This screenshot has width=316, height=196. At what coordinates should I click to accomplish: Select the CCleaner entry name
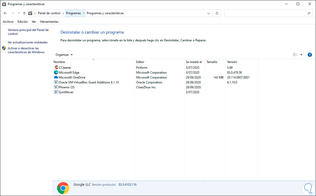click(65, 68)
